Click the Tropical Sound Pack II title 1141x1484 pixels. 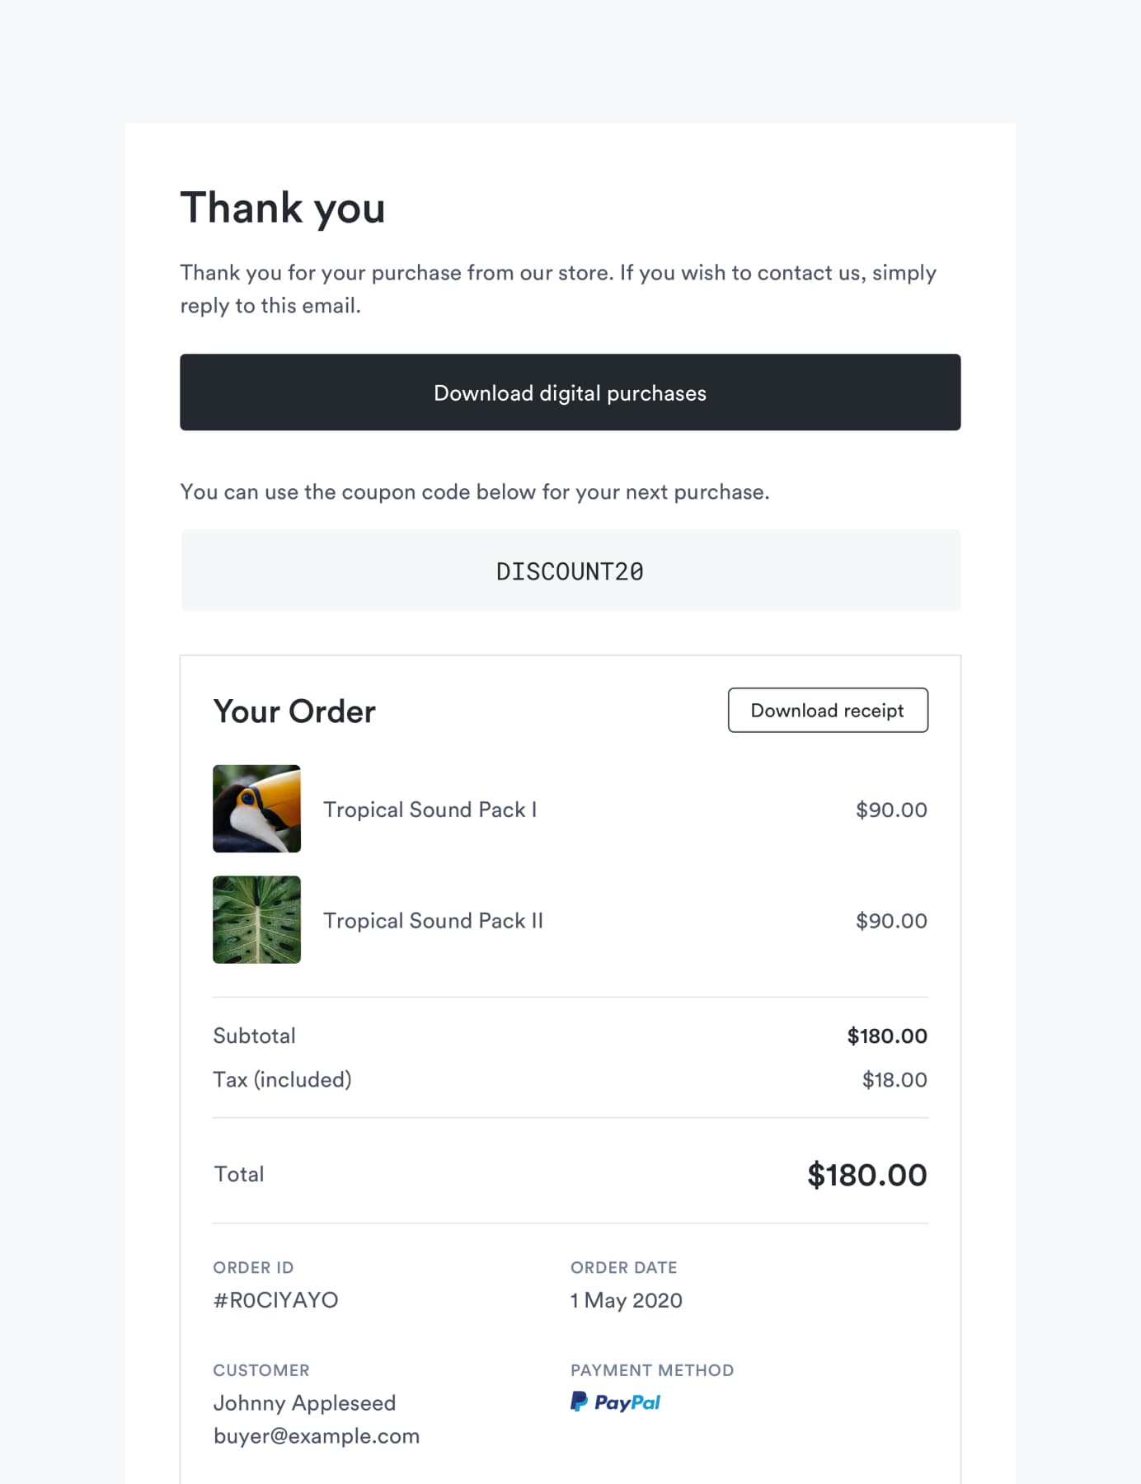point(434,920)
